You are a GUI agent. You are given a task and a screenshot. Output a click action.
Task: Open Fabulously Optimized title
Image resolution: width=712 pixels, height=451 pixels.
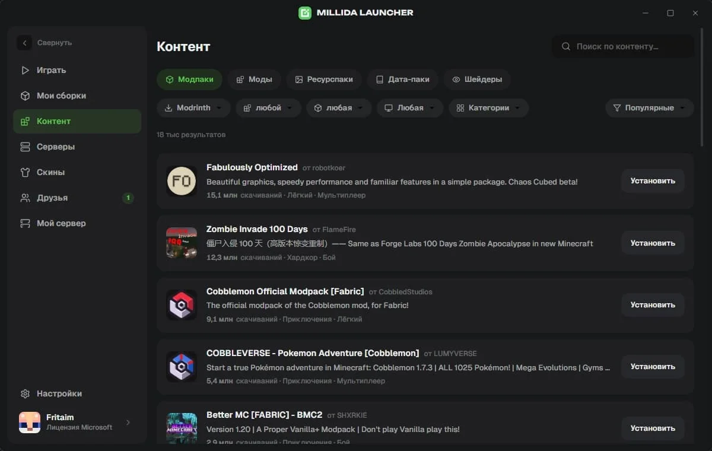click(252, 167)
